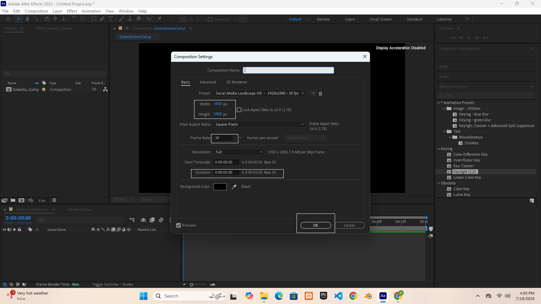This screenshot has width=541, height=304.
Task: Collapse the Keying effects group
Action: pos(439,149)
